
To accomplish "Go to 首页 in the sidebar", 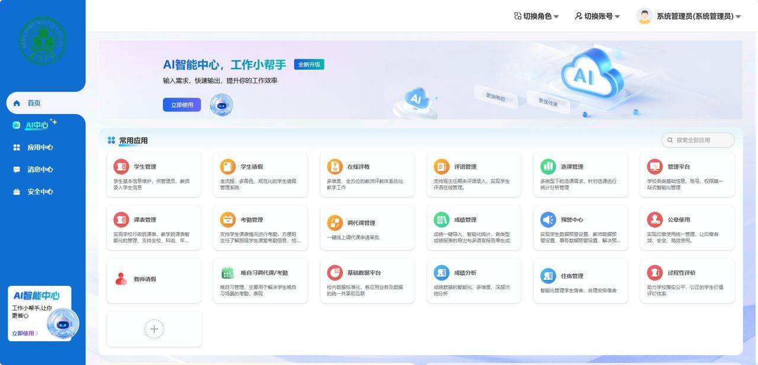I will [46, 103].
